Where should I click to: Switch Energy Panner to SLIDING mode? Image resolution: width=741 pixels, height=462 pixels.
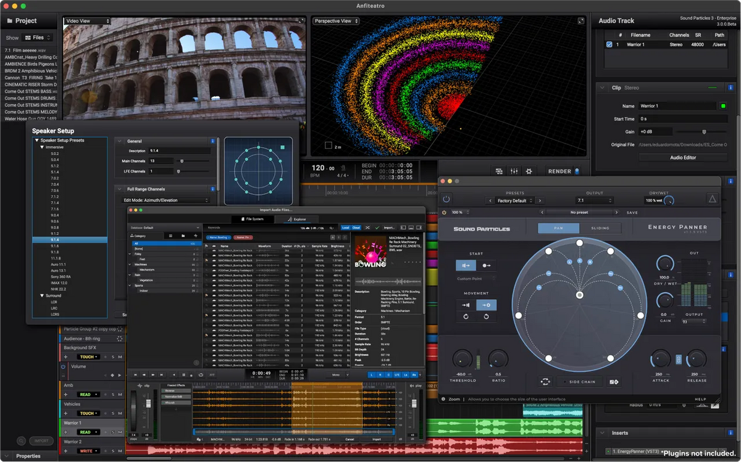tap(600, 228)
